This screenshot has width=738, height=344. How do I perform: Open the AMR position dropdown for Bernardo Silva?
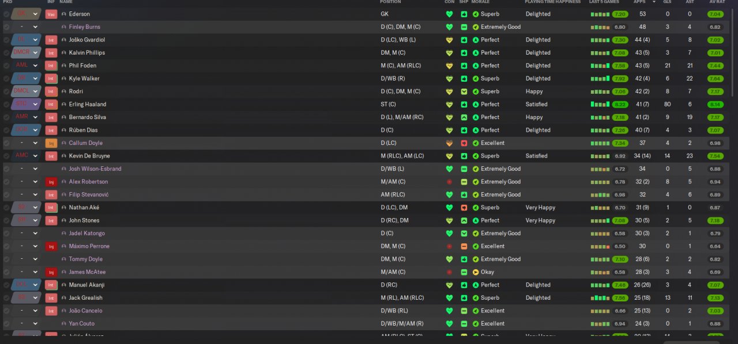pyautogui.click(x=35, y=117)
